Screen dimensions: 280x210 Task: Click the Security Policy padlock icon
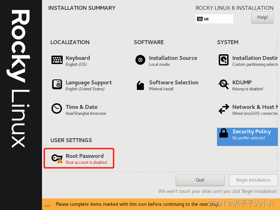click(224, 133)
